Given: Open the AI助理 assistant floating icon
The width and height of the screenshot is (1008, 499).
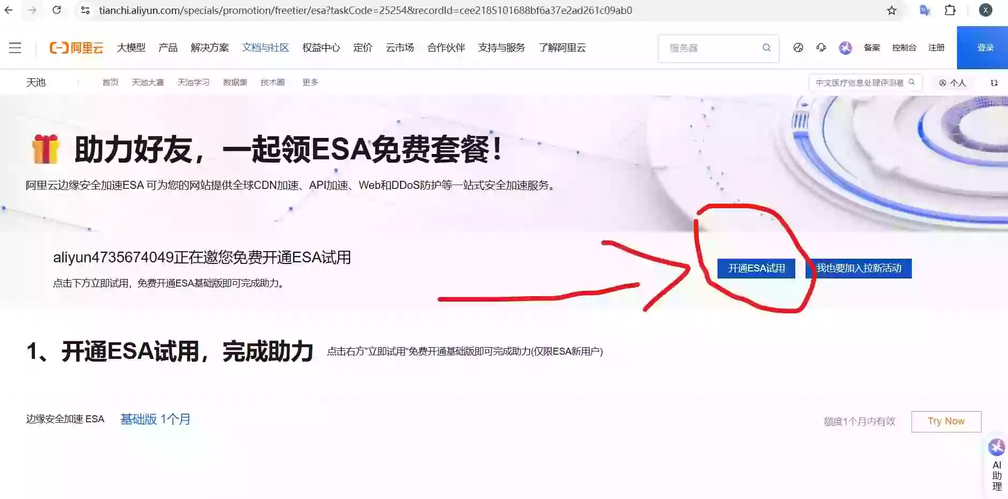Looking at the screenshot, I should coord(996,447).
